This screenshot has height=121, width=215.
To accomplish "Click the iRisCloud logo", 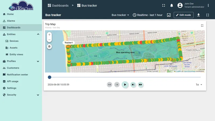I will 21,6.
